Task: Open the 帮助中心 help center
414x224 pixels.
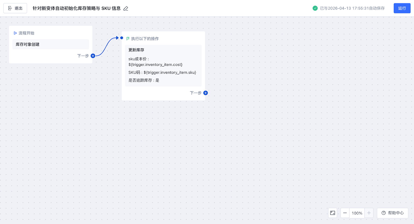Action: pos(393,213)
